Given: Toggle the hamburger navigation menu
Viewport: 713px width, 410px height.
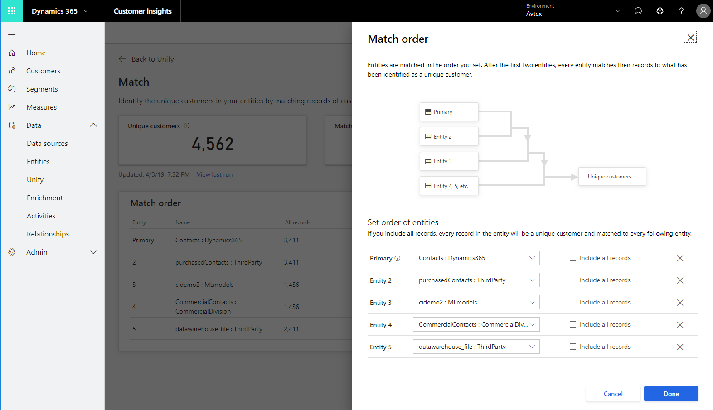Looking at the screenshot, I should [12, 33].
